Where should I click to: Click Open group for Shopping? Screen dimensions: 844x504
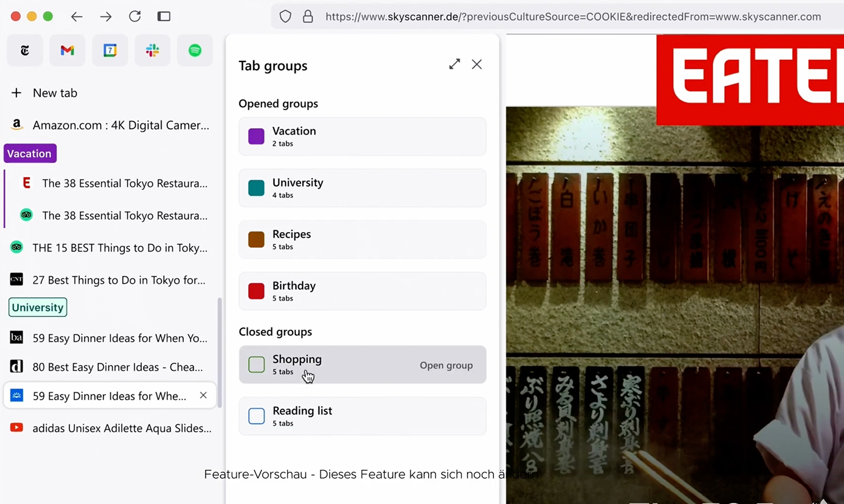[446, 365]
